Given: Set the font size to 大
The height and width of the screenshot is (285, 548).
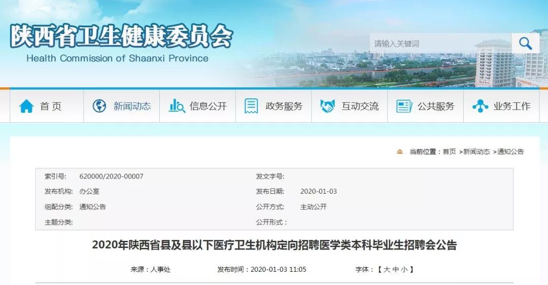Looking at the screenshot, I should point(387,270).
